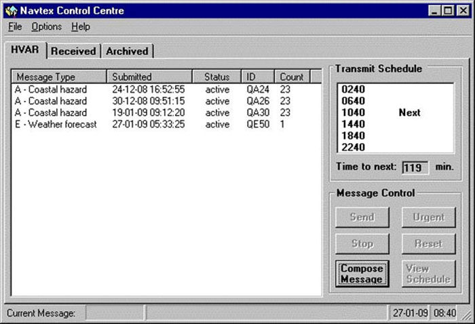
Task: Select the E - Weather forecast message row
Action: click(166, 124)
